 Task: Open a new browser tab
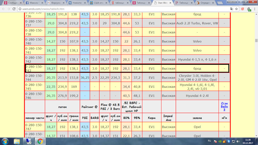[220, 3]
